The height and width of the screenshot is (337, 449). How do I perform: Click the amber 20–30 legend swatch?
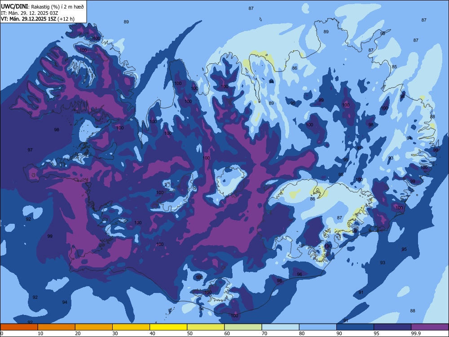pyautogui.click(x=94, y=327)
